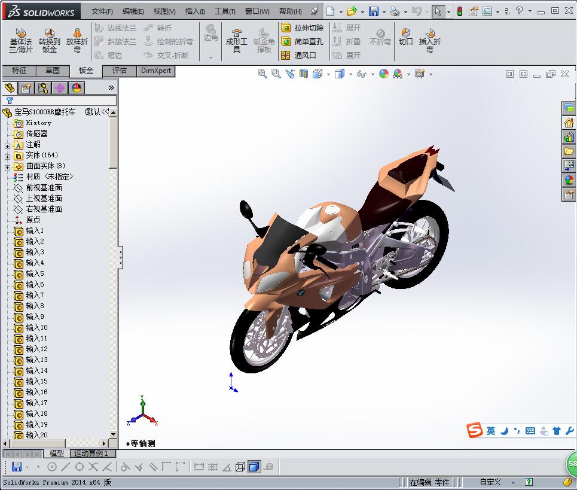Select the 简单直孔 simple hole tool
The height and width of the screenshot is (490, 577).
302,41
